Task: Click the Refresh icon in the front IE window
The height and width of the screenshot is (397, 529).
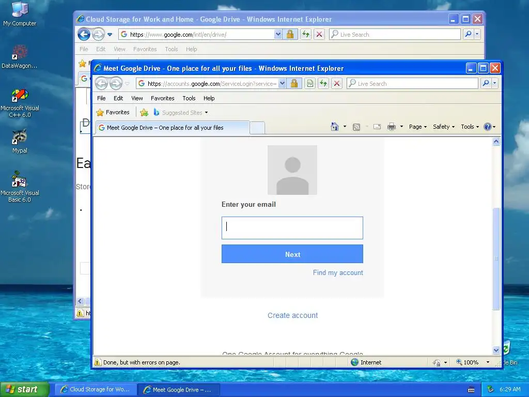Action: 323,83
